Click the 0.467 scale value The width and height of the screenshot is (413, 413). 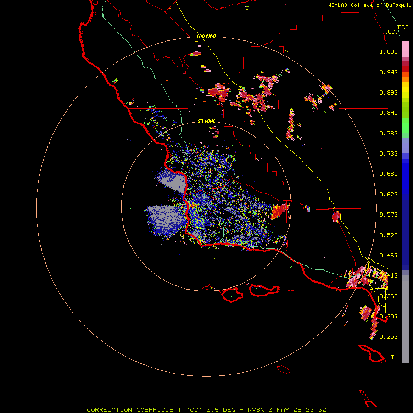[x=389, y=256]
